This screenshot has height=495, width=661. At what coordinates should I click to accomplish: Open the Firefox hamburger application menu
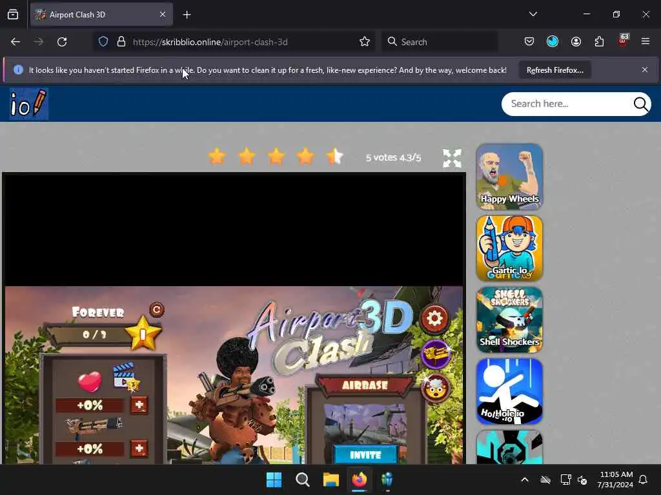pos(646,42)
